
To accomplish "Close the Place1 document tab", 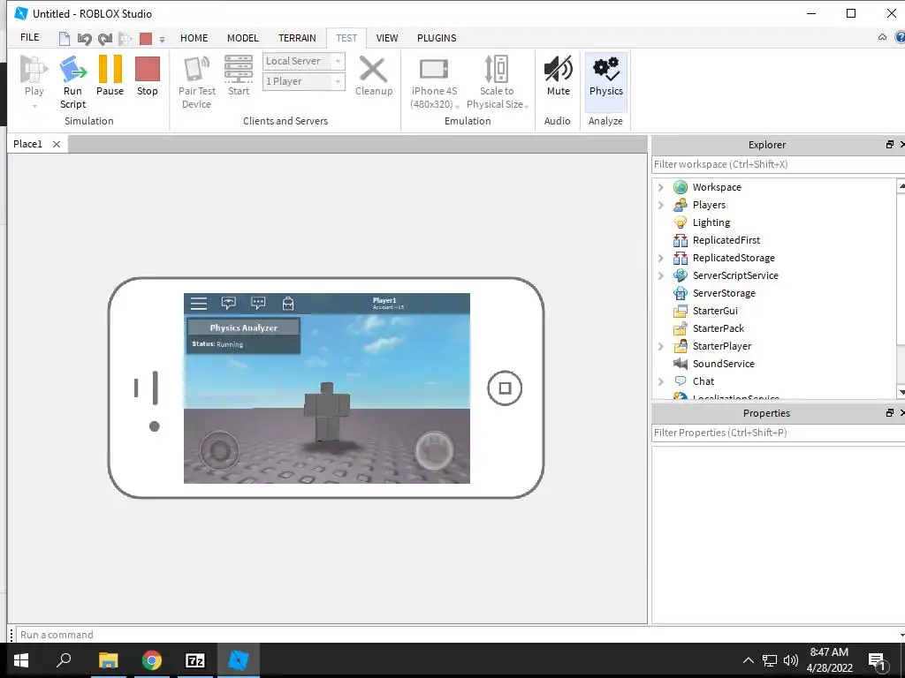I will click(x=56, y=144).
